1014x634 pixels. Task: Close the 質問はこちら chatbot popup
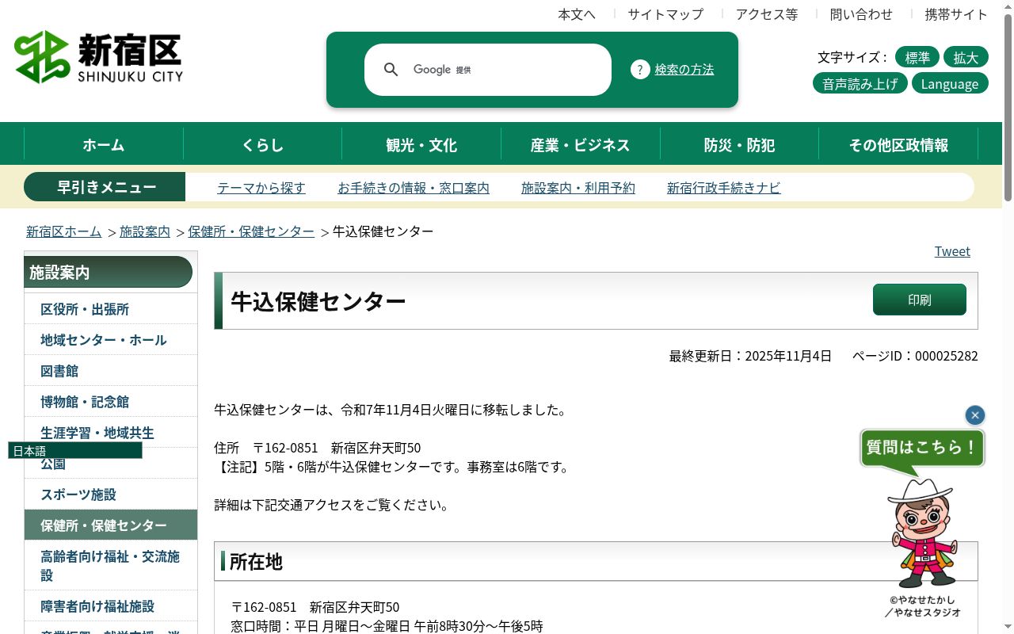(x=975, y=415)
